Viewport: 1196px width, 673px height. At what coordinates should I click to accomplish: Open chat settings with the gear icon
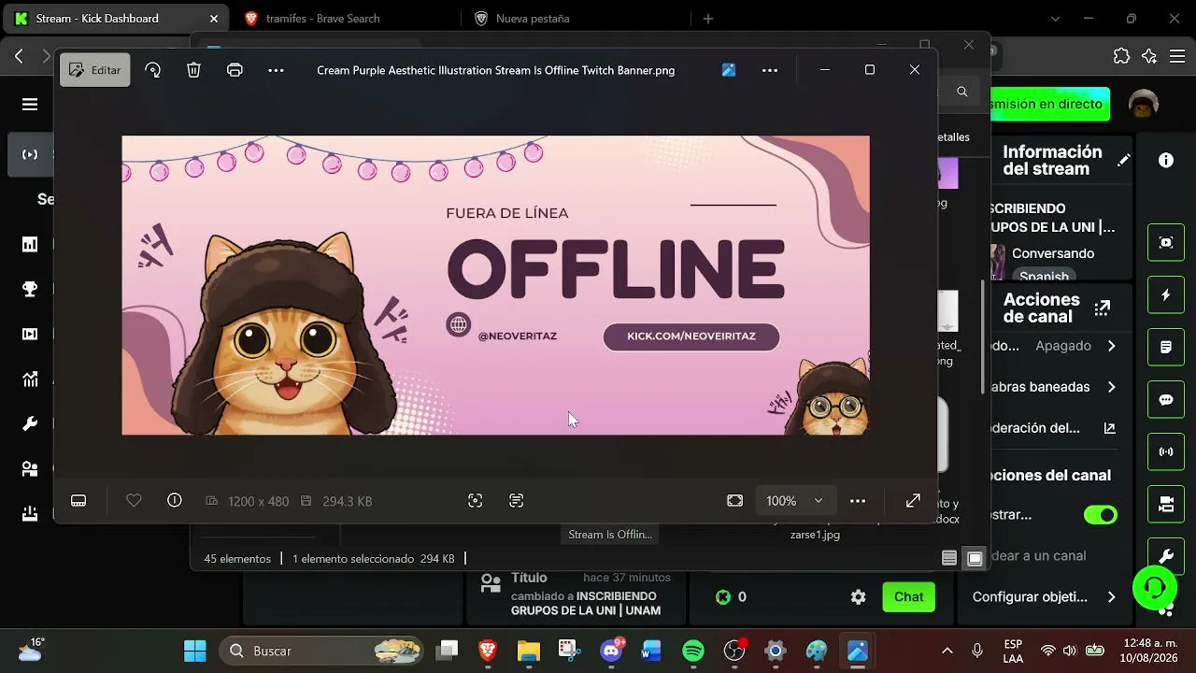(859, 596)
